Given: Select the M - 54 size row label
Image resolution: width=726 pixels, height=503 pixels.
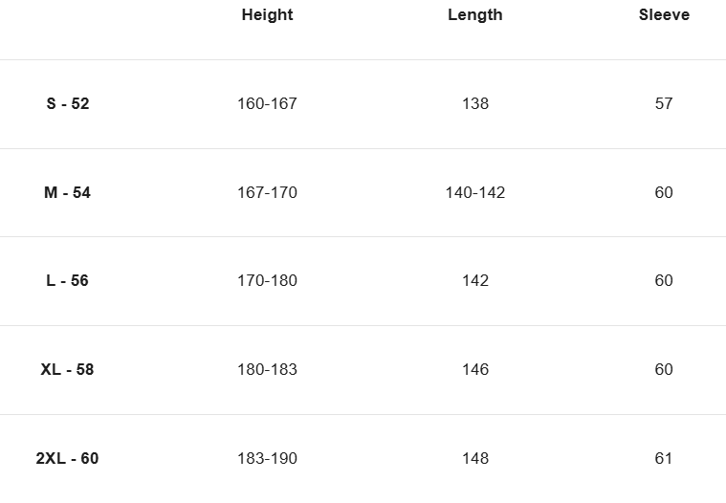Looking at the screenshot, I should (67, 192).
